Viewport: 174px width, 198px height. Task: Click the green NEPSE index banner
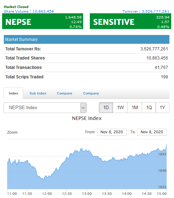43,21
